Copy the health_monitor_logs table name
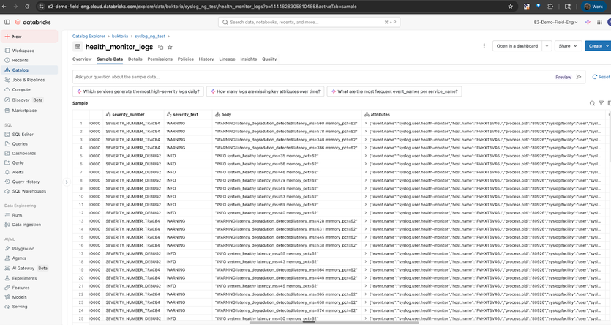Screen dimensions: 611x325 161,47
